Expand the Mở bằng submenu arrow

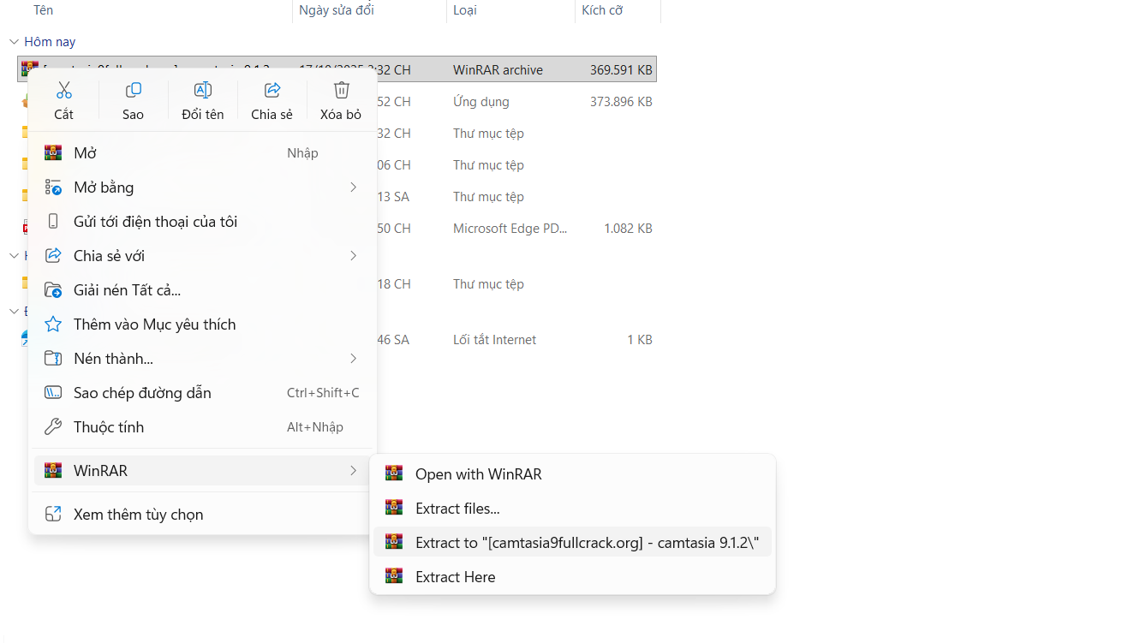tap(353, 188)
